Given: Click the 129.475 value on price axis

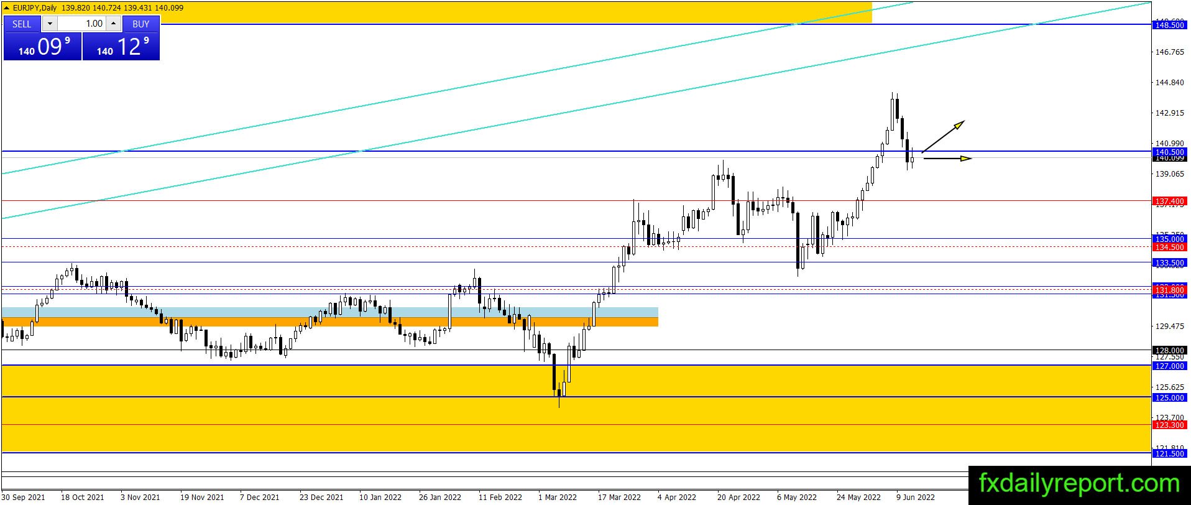Looking at the screenshot, I should coord(1169,327).
